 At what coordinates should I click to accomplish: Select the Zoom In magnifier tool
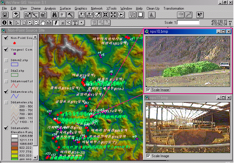(x=30, y=23)
